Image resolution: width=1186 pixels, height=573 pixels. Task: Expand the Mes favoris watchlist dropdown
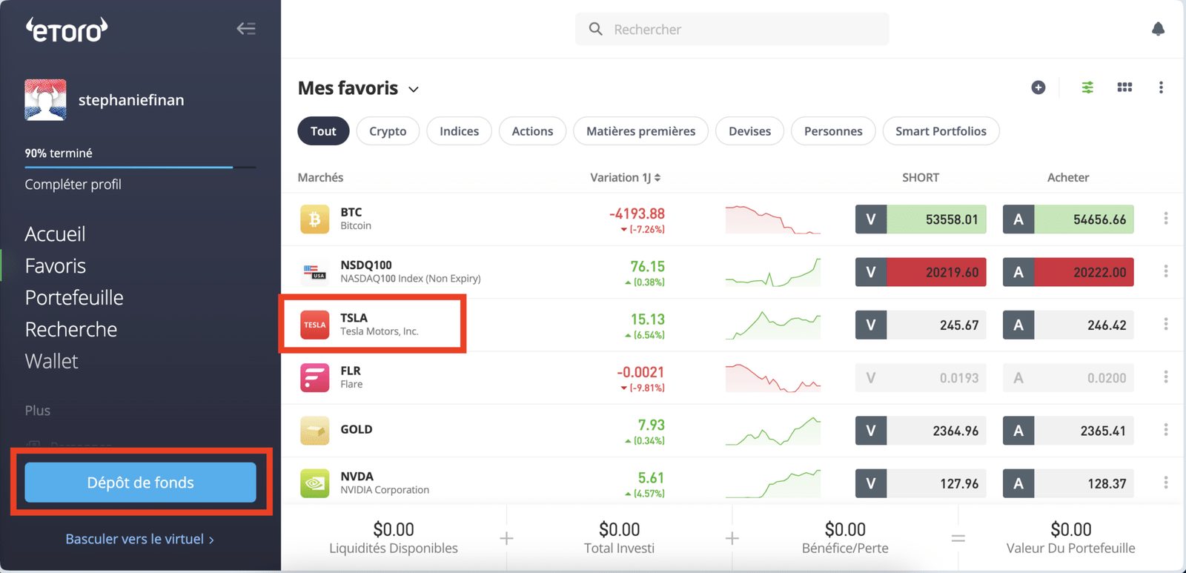414,89
